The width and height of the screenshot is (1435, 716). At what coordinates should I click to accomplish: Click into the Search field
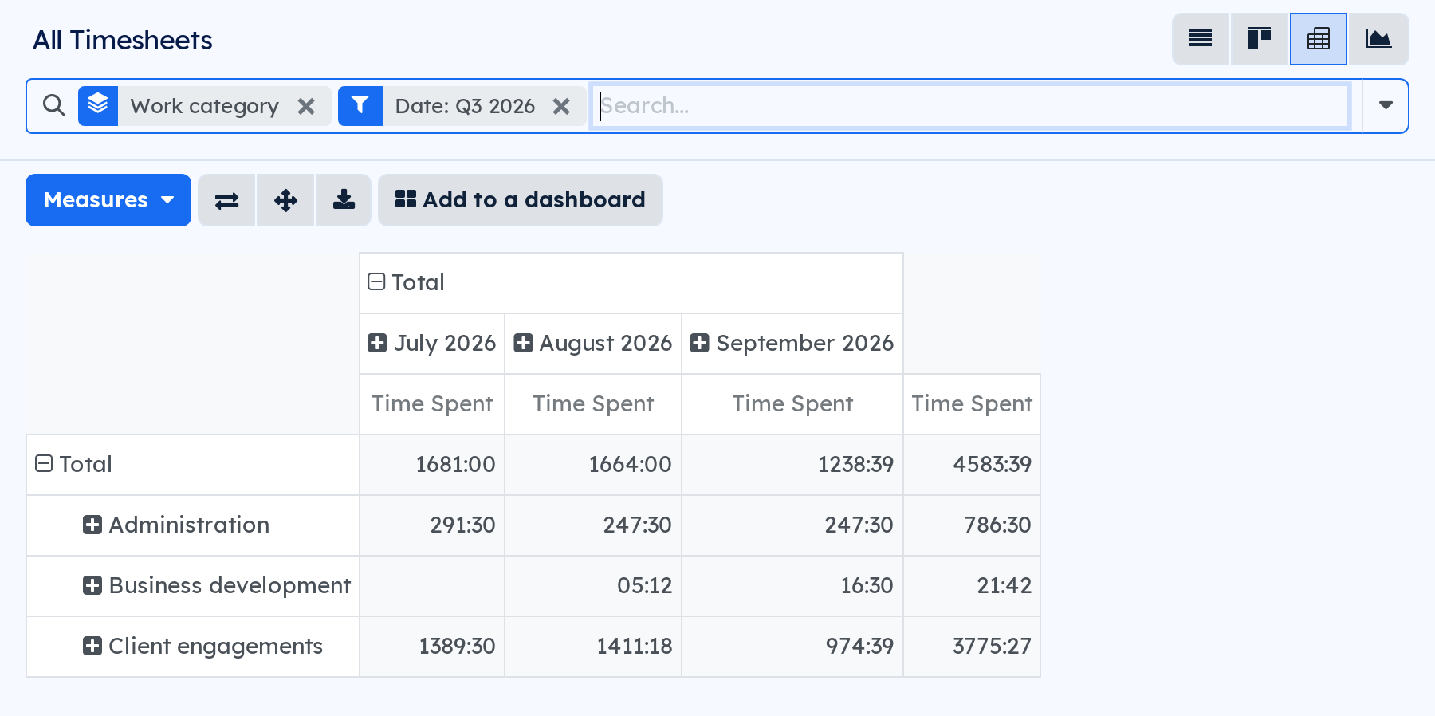point(970,106)
